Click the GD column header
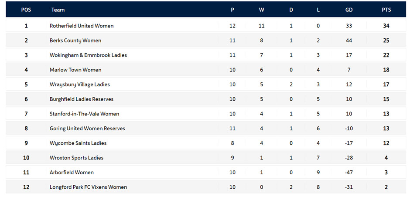410x200 pixels. coord(349,10)
